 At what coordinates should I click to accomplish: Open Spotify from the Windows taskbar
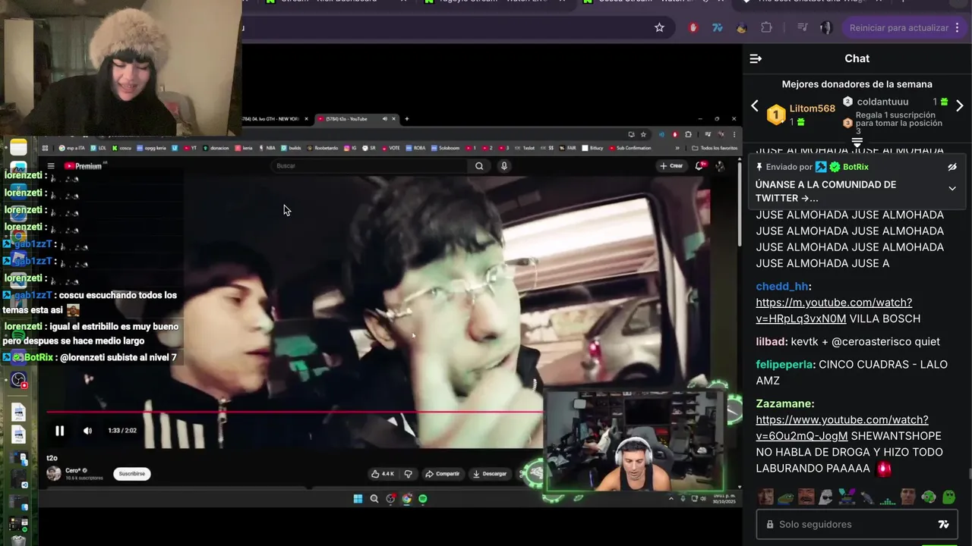(x=423, y=498)
